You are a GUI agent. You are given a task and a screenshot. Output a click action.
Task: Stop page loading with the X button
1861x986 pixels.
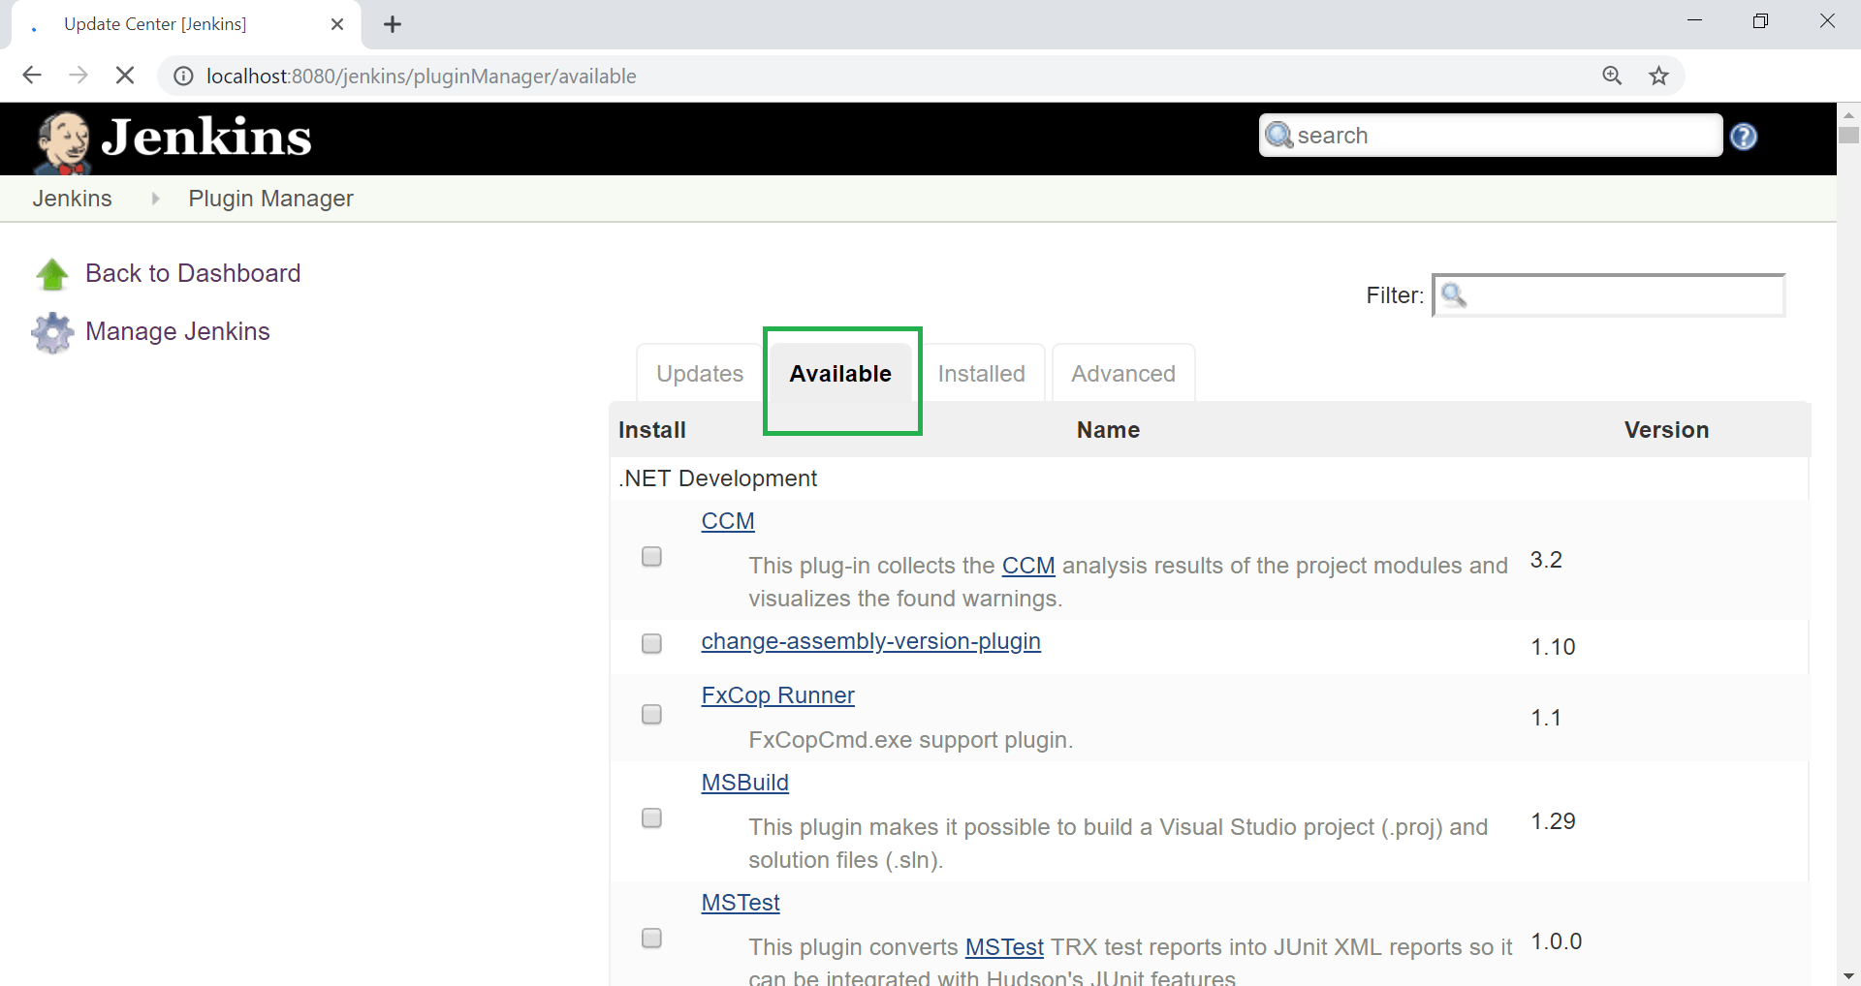(x=125, y=76)
